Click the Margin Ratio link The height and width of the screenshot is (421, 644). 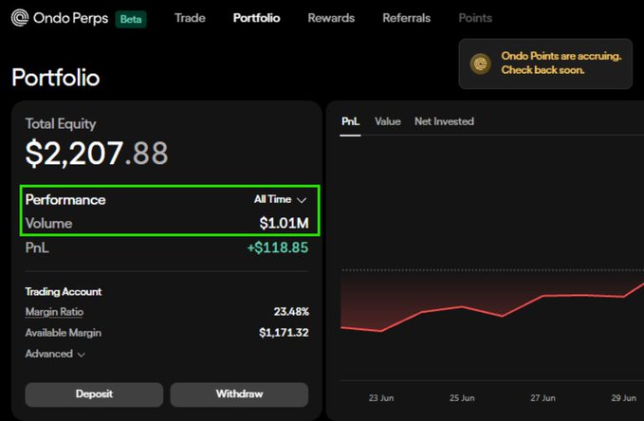tap(54, 312)
